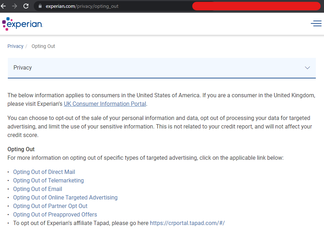324x230 pixels.
Task: Click the address bar URL text
Action: click(x=82, y=6)
